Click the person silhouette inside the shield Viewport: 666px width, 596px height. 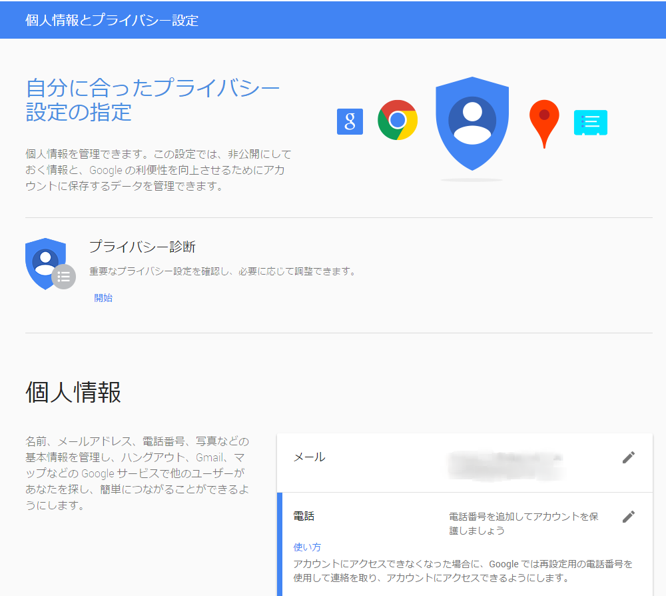472,120
